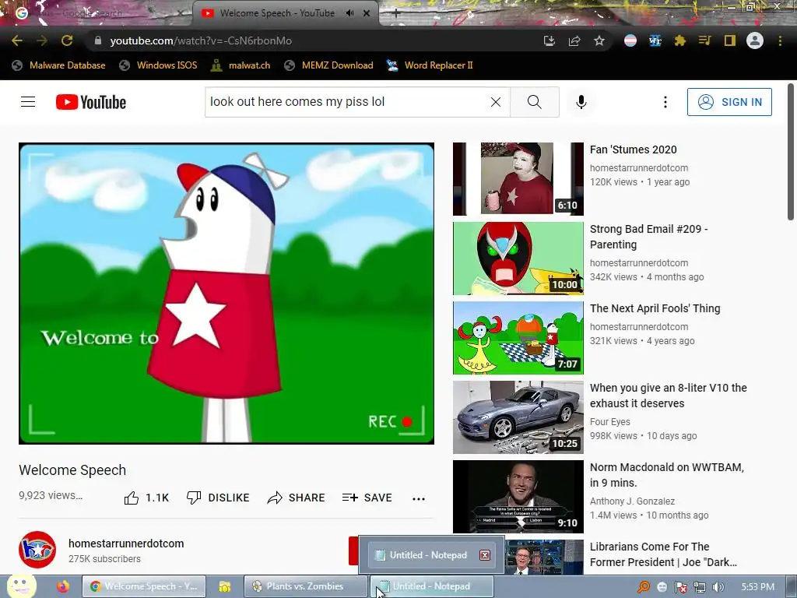Open the homestarrunnerdotcom channel avatar
Image resolution: width=797 pixels, height=598 pixels.
(x=37, y=550)
